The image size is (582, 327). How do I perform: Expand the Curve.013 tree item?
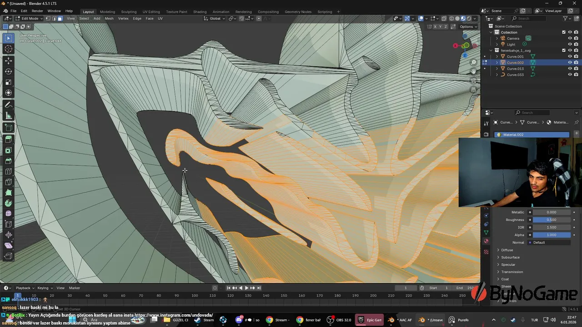[x=497, y=69]
